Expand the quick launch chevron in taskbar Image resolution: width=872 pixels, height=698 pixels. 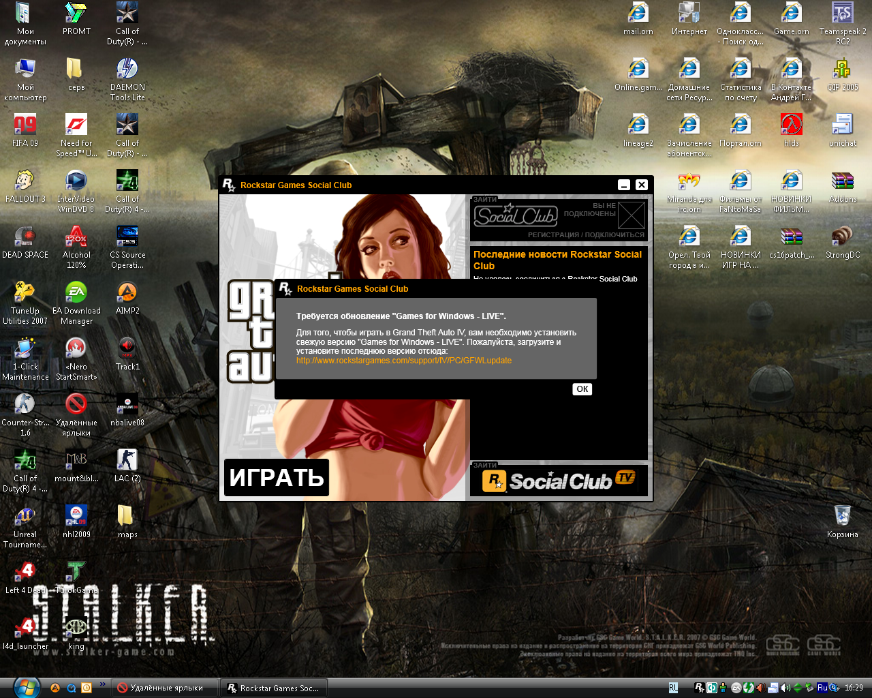click(103, 684)
